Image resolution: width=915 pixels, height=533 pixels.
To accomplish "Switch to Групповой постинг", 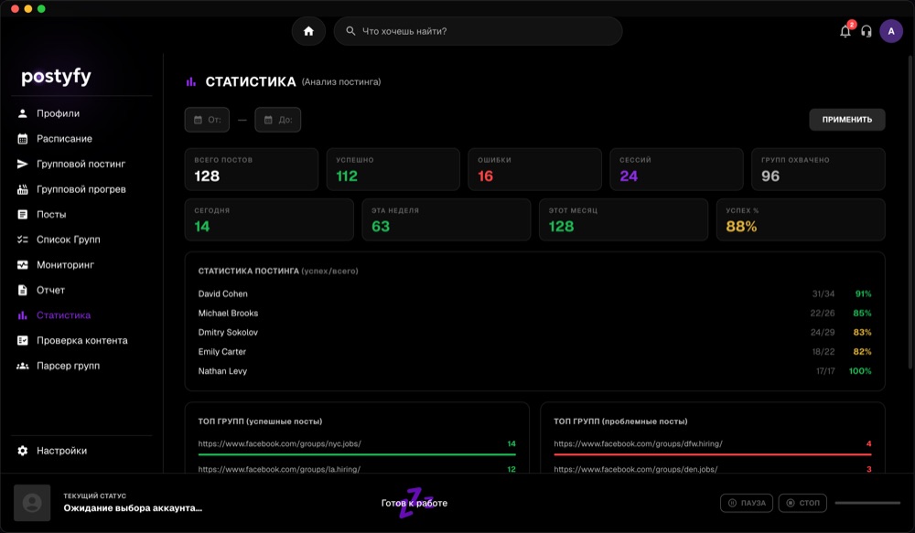I will click(81, 164).
